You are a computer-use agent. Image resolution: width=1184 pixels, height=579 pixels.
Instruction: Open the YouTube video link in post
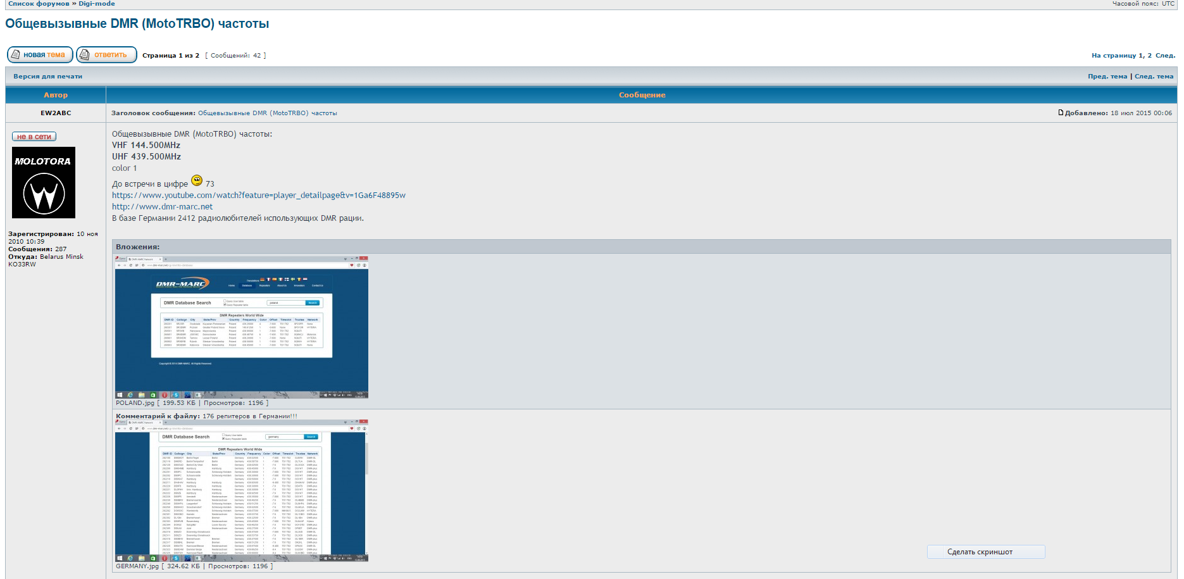click(x=258, y=196)
